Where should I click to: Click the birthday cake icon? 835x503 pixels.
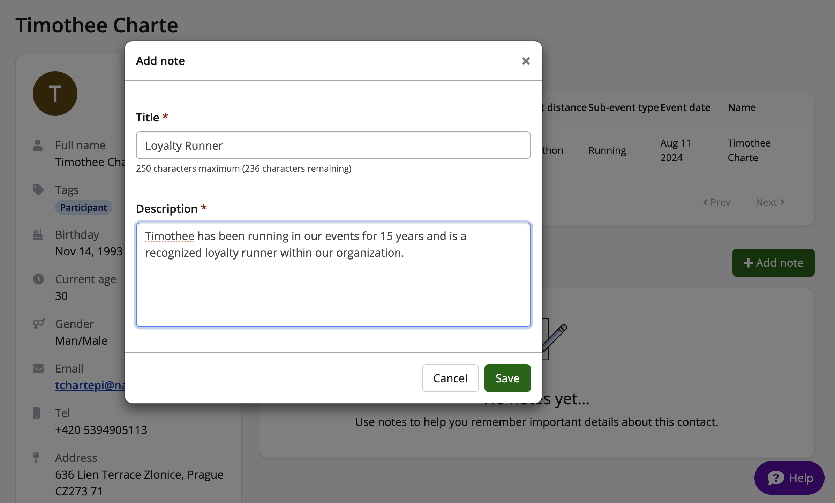point(38,234)
